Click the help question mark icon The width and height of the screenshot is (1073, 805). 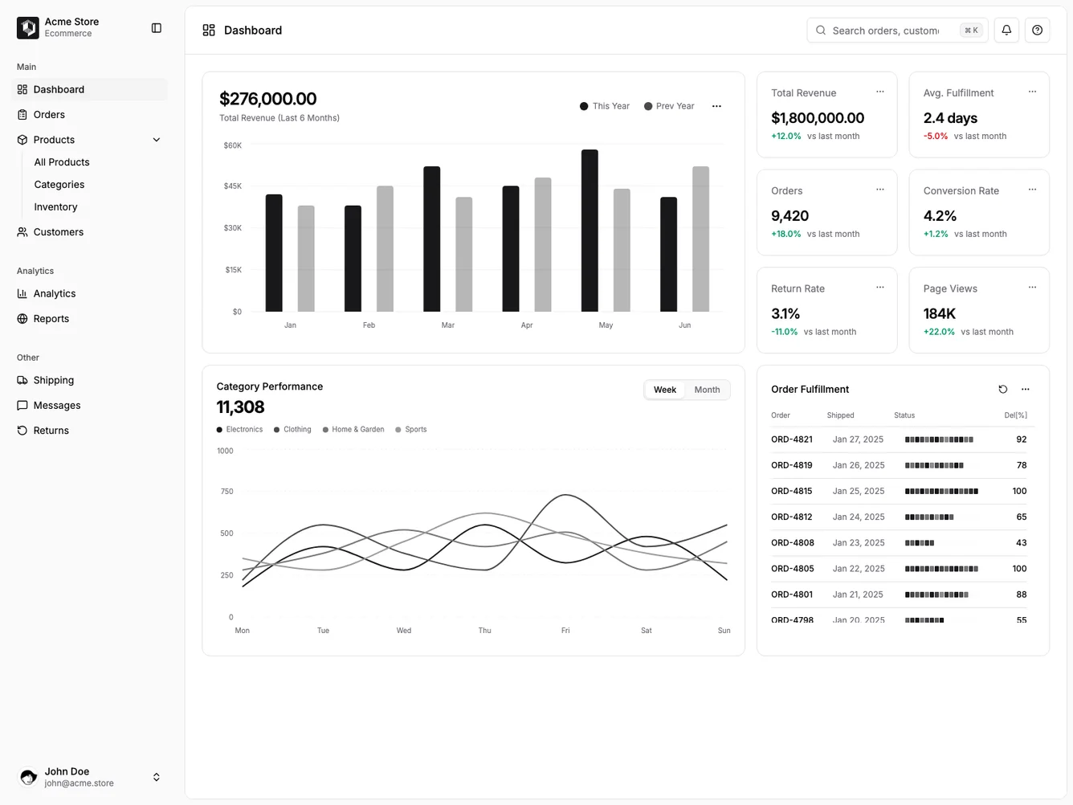tap(1037, 30)
